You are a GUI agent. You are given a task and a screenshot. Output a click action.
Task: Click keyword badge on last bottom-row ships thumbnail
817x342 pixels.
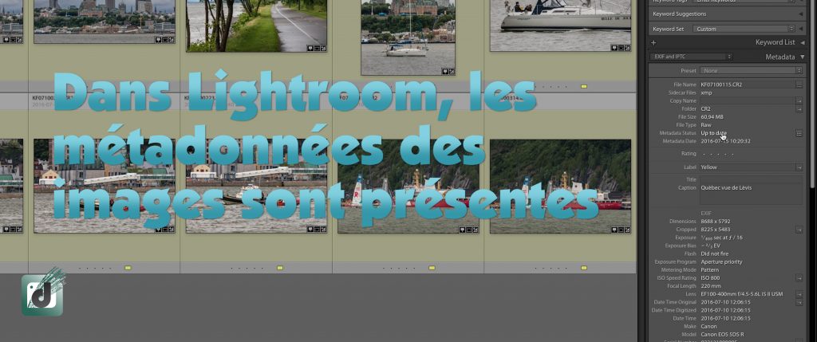click(614, 229)
